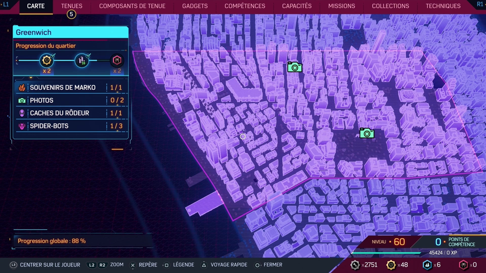
Task: Select the lower-right camera photo marker on map
Action: click(x=367, y=133)
